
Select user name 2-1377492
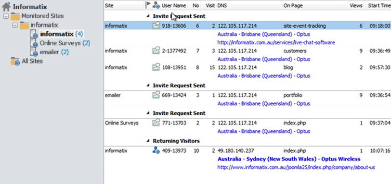(x=174, y=51)
